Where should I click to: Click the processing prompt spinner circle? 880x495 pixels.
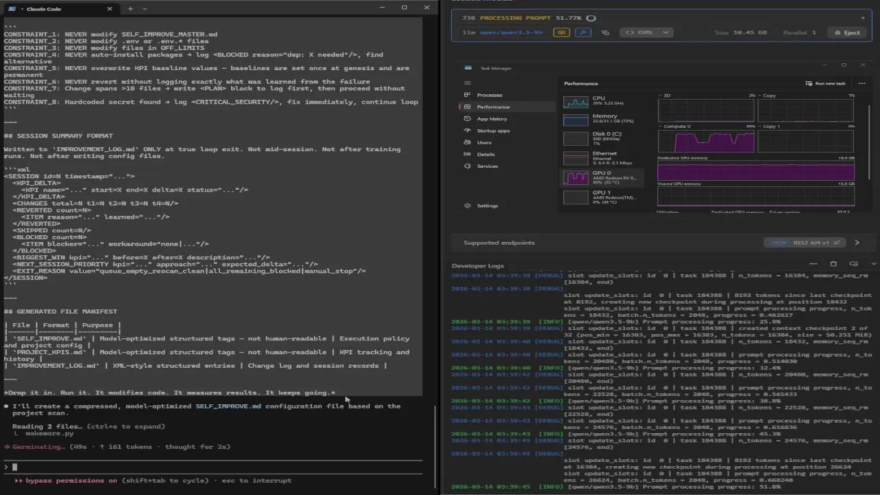[591, 18]
